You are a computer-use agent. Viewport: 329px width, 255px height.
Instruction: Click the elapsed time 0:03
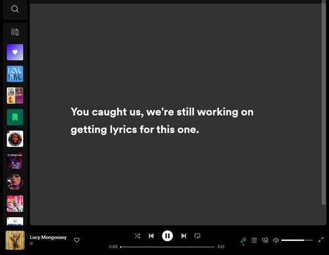click(113, 247)
